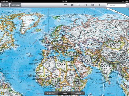Tap the INDIA label on the map
This screenshot has height=96, width=129.
pos(106,67)
